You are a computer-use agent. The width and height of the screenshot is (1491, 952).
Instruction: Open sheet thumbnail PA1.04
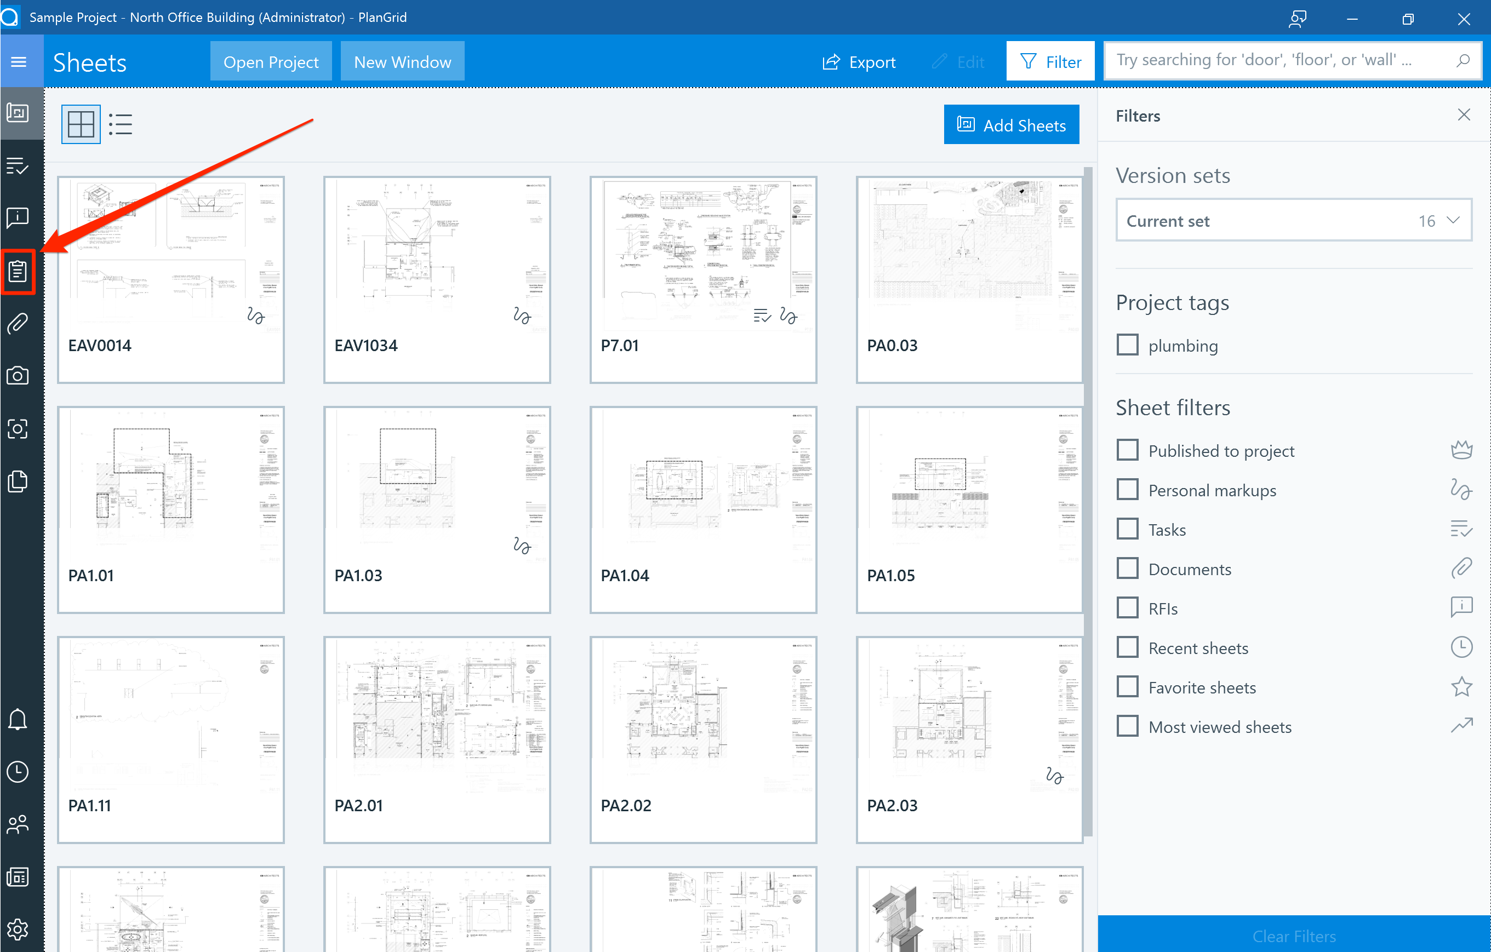point(704,510)
